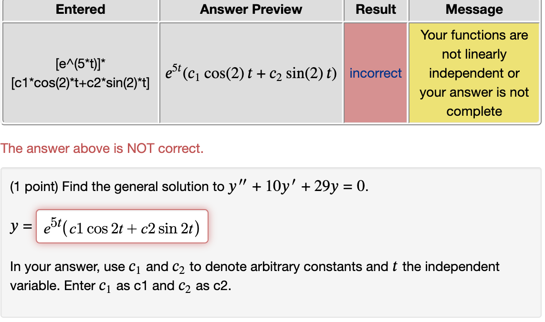The width and height of the screenshot is (545, 322).
Task: Select the "not linearly independent" warning text
Action: point(474,64)
